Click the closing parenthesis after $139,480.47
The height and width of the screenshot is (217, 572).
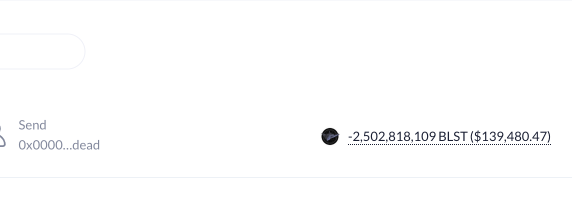(548, 136)
